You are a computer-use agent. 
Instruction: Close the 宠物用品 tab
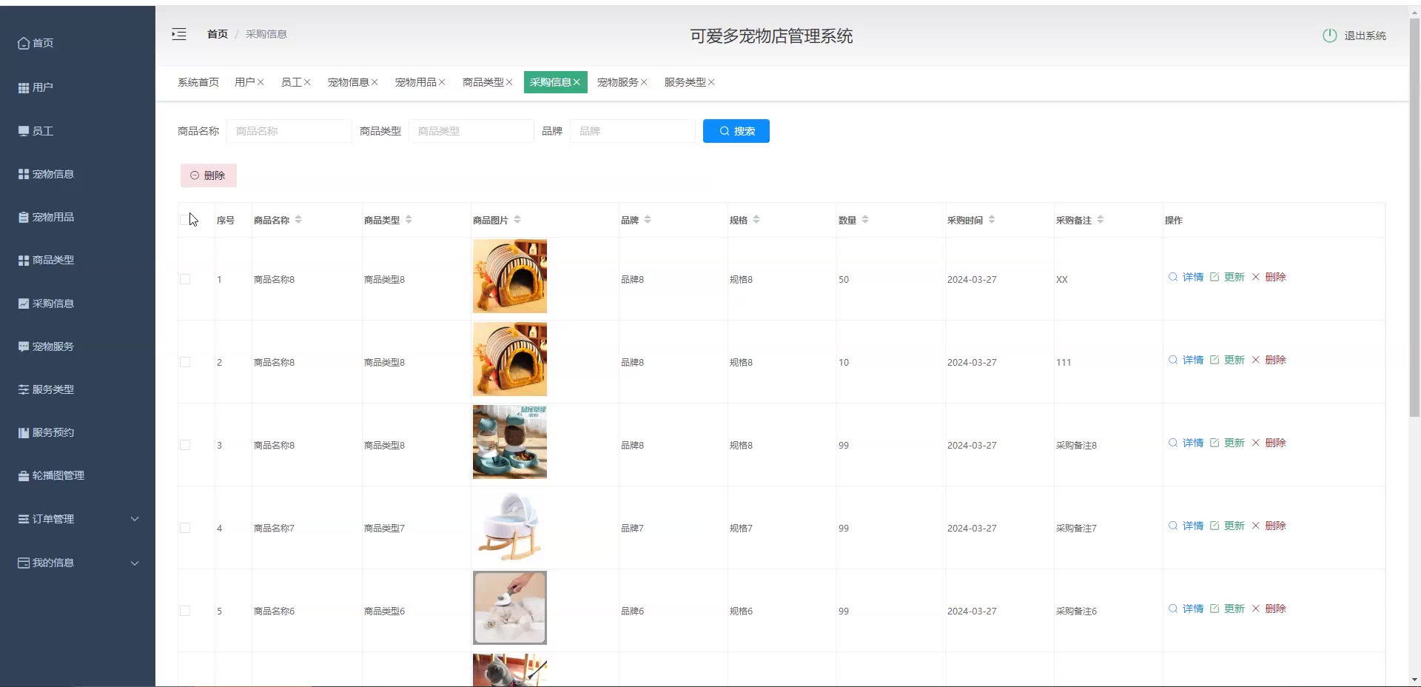pyautogui.click(x=442, y=82)
